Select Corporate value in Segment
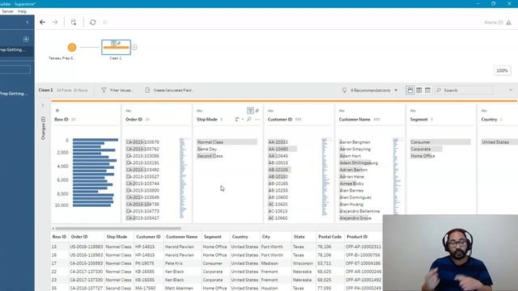Screen dimensions: 518x291 tap(426, 149)
